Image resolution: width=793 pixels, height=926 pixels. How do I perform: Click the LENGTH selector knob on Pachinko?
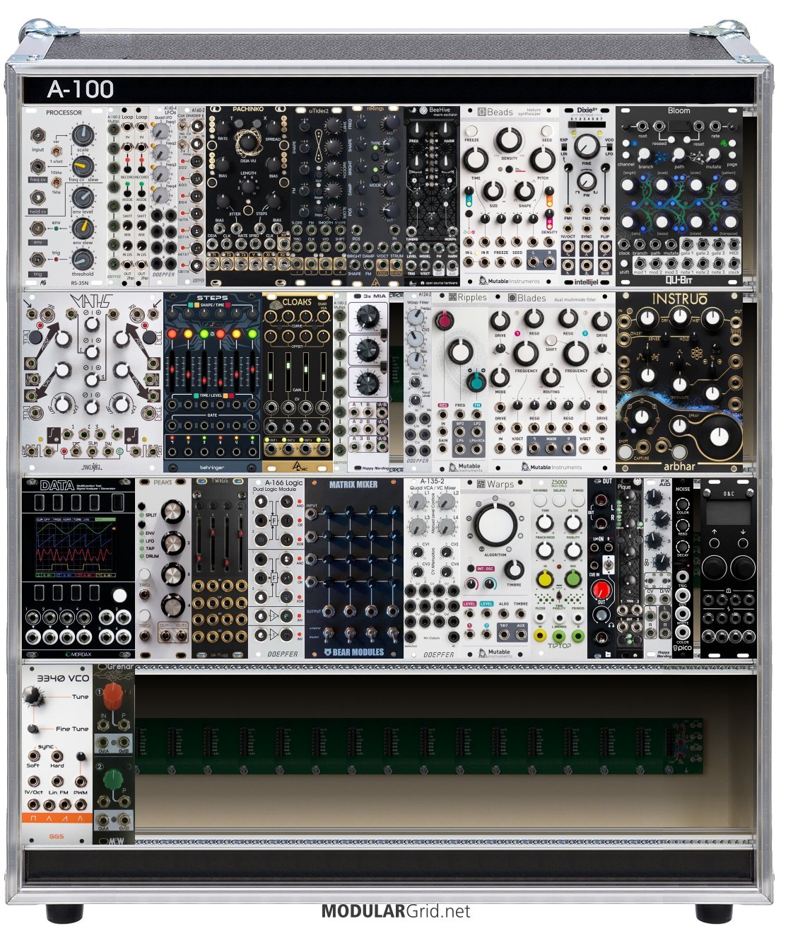[248, 186]
